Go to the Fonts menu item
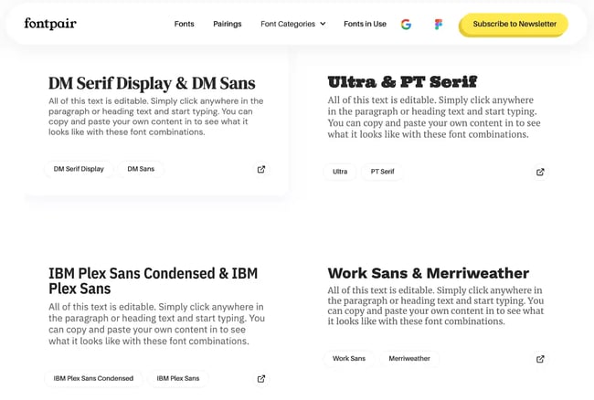This screenshot has height=400, width=594. coord(184,24)
